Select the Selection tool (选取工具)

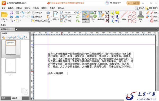point(37,17)
